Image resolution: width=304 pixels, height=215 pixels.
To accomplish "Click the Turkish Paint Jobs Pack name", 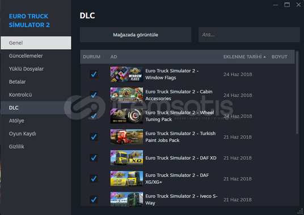I will point(180,137).
